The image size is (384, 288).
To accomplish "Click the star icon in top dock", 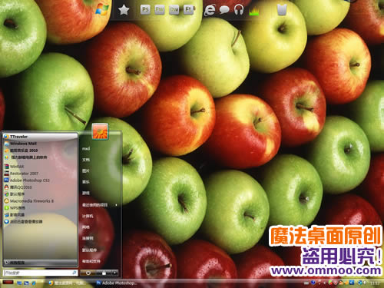I will pyautogui.click(x=124, y=10).
